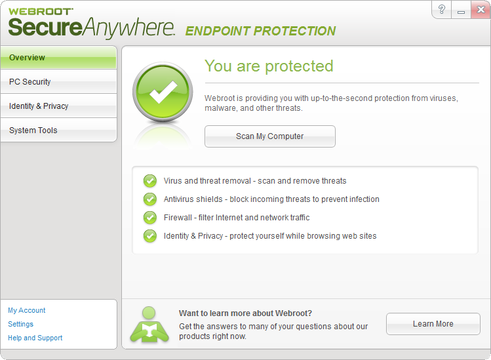Switch to Identity & Privacy tab
This screenshot has height=360, width=491.
(58, 106)
